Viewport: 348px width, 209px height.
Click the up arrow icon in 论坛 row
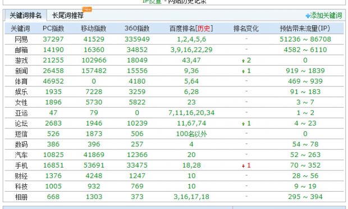243,124
